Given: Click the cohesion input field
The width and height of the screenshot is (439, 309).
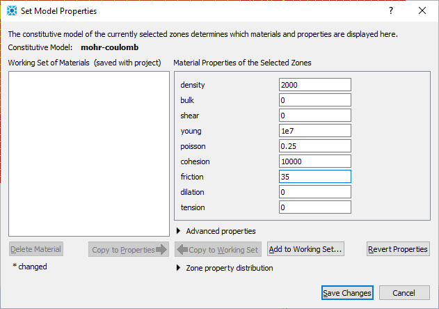Looking at the screenshot, I should (314, 161).
